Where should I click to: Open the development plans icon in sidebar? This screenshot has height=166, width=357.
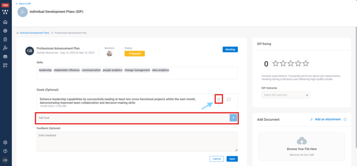[5, 48]
